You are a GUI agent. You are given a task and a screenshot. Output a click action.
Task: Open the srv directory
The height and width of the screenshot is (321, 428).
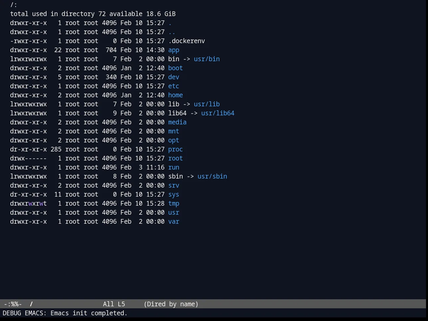(174, 185)
